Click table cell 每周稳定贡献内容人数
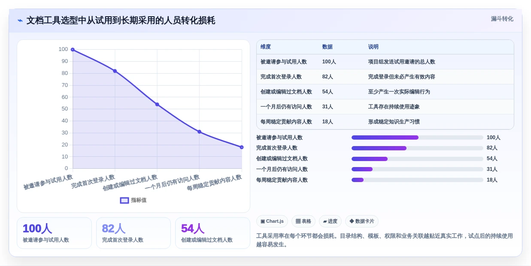531x266 pixels. [x=286, y=122]
